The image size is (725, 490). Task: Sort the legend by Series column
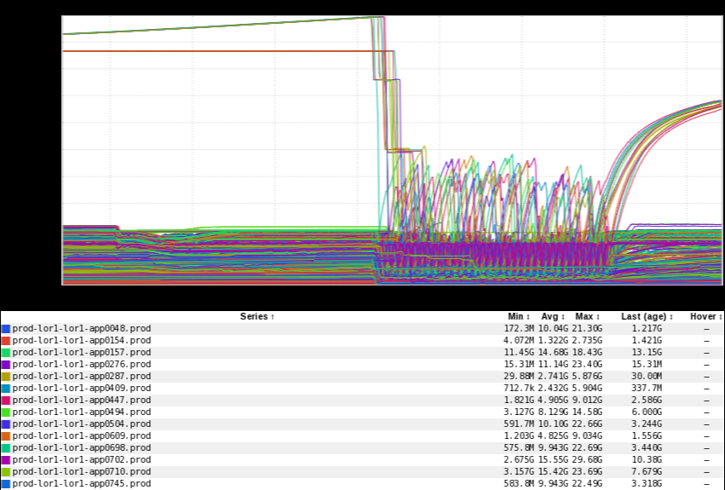[256, 317]
